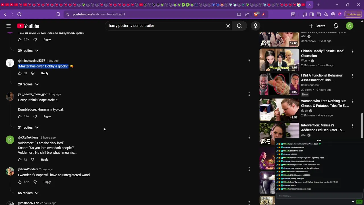
Task: Reload the page
Action: (x=19, y=14)
